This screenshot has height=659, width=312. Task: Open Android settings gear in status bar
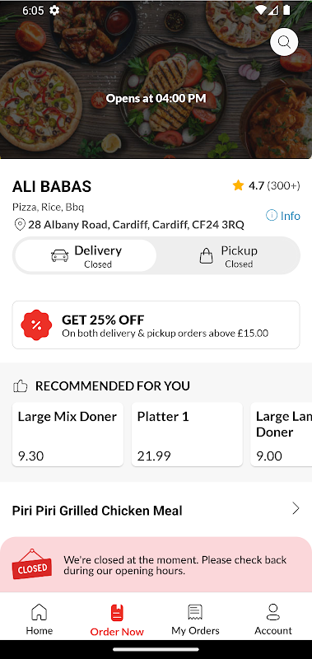pyautogui.click(x=54, y=10)
